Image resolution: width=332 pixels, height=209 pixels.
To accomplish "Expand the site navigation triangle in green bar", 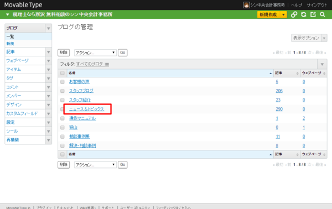I will [x=8, y=14].
